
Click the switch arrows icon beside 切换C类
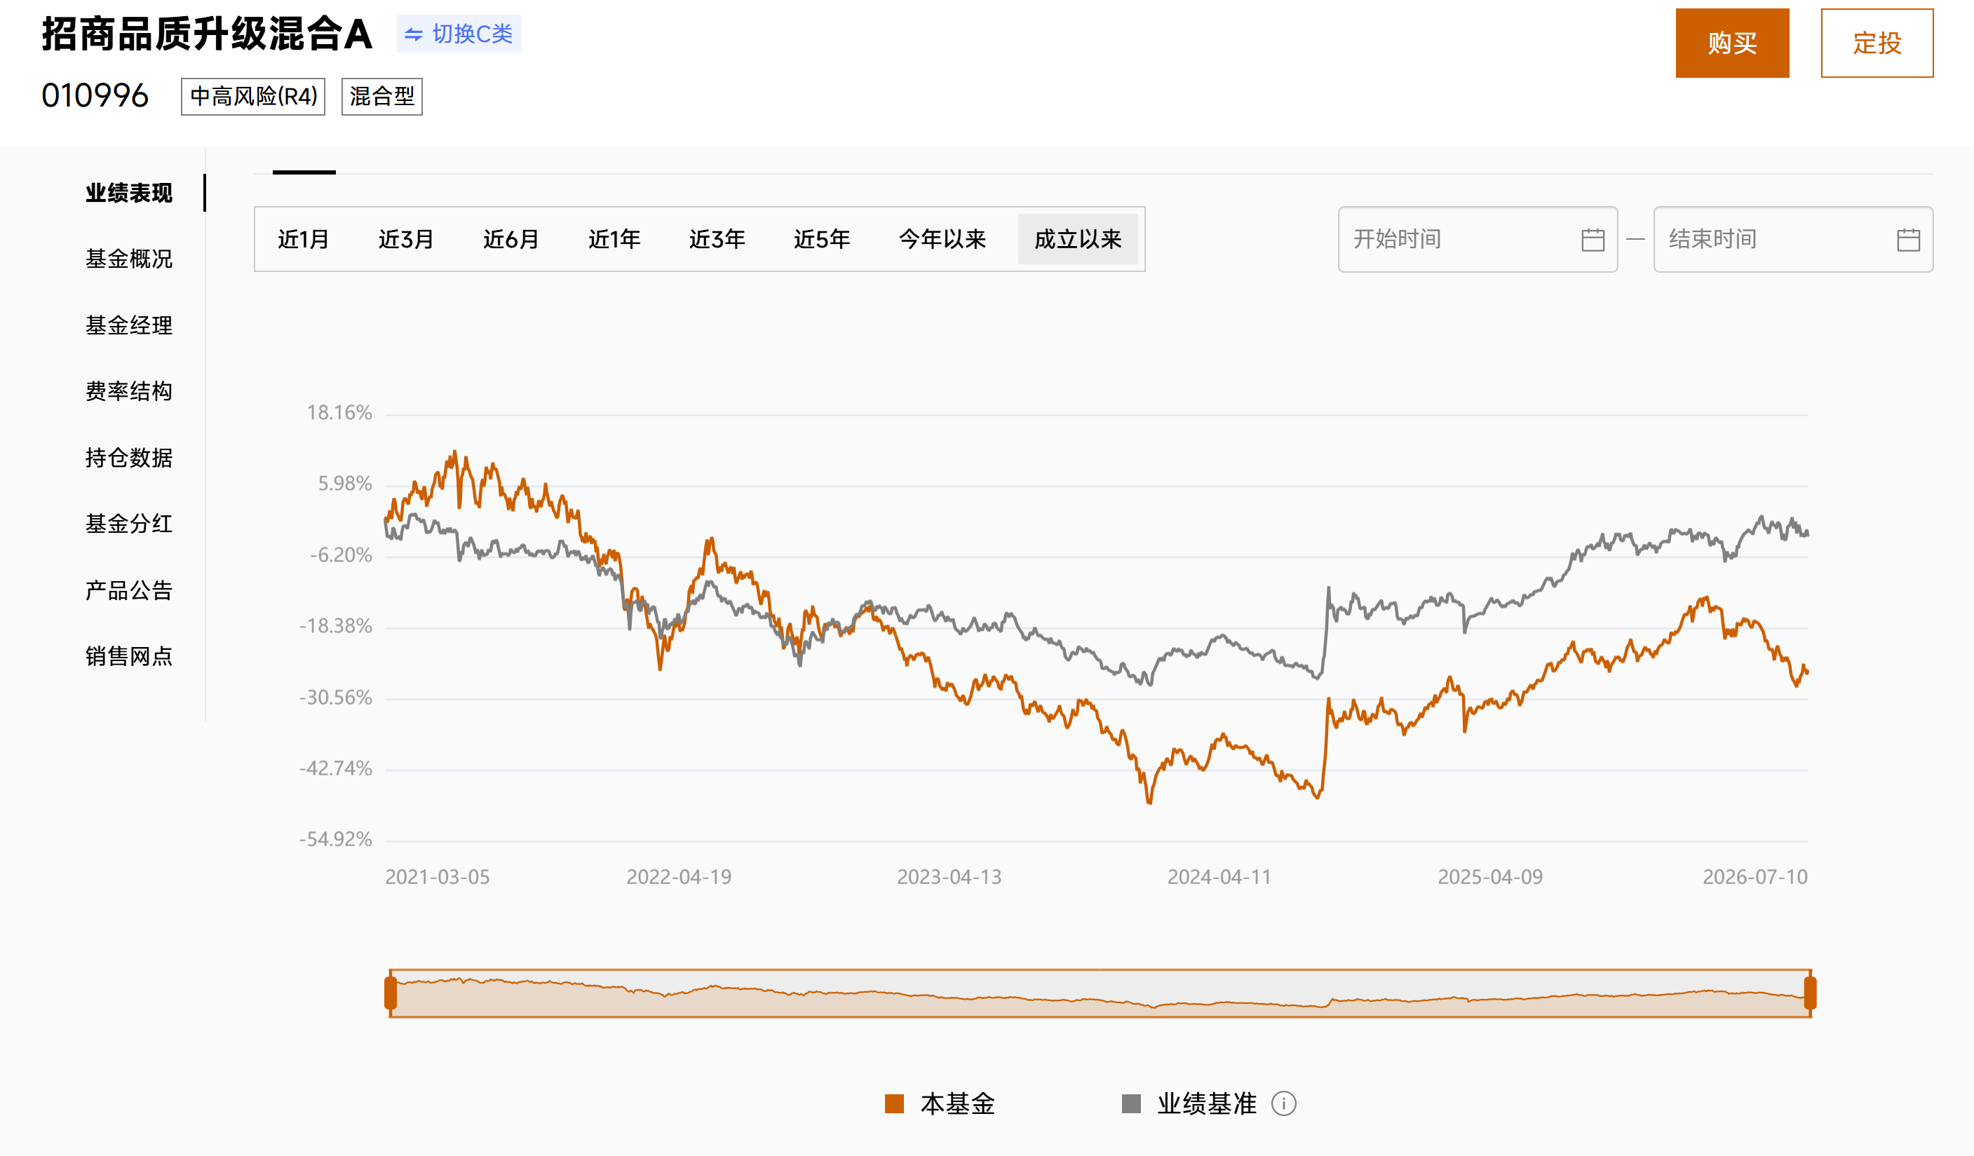(414, 34)
